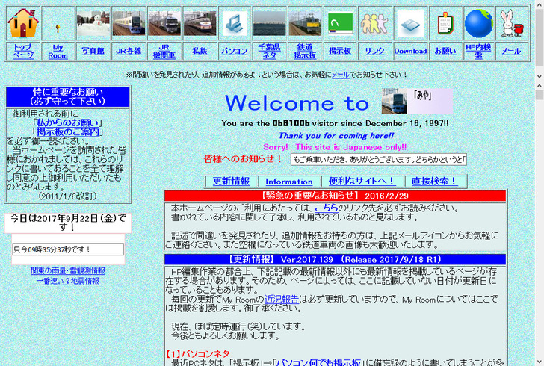Select the My Room navigation link
The width and height of the screenshot is (544, 366).
(58, 51)
